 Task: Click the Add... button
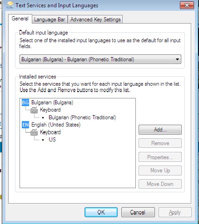click(x=160, y=130)
